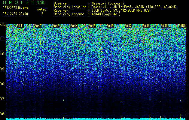
Task: Select the observer name Masayuki Kobayashi
Action: click(108, 4)
